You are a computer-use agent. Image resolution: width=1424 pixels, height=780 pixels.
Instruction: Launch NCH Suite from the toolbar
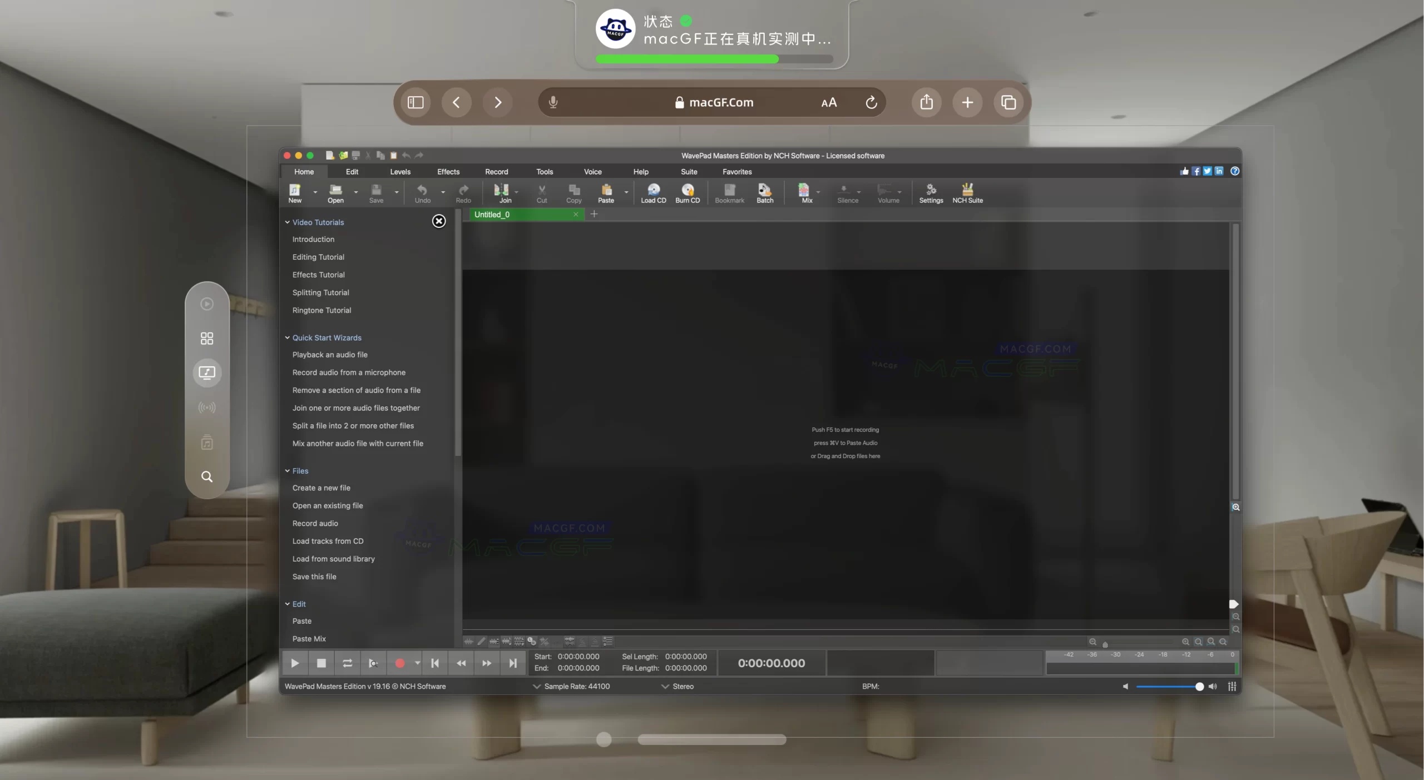(967, 193)
